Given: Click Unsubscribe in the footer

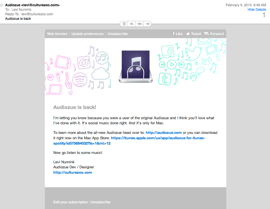Looking at the screenshot, I should [101, 202].
